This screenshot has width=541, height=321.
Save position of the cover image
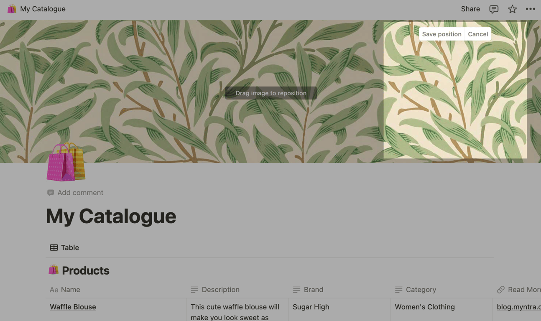point(441,34)
